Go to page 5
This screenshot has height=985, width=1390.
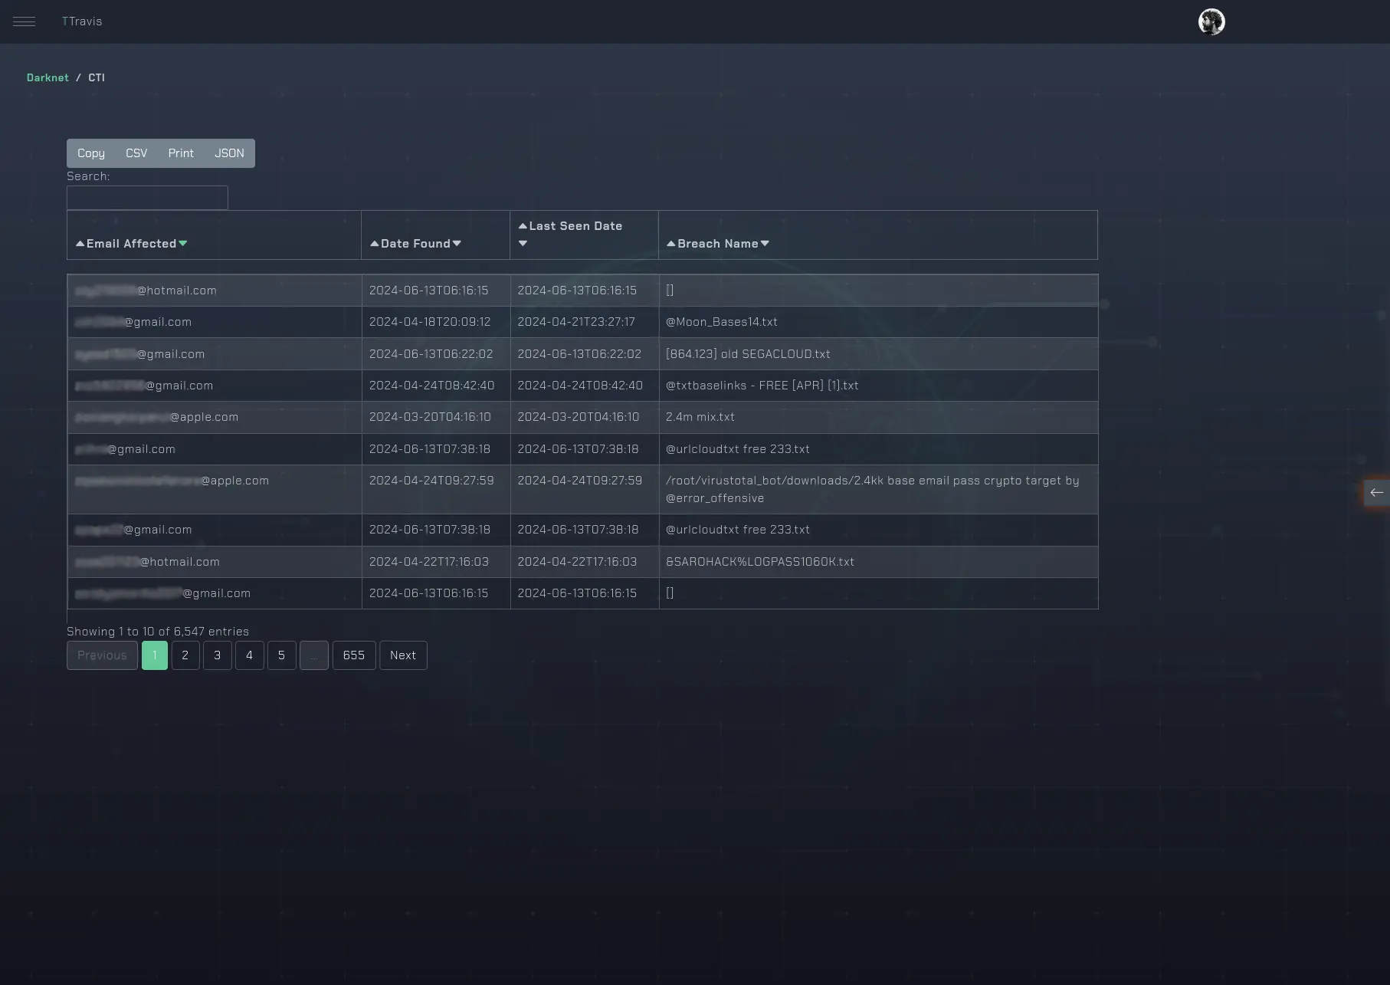click(282, 655)
